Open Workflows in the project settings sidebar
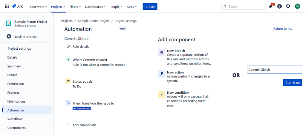Image resolution: width=306 pixels, height=135 pixels. click(15, 119)
